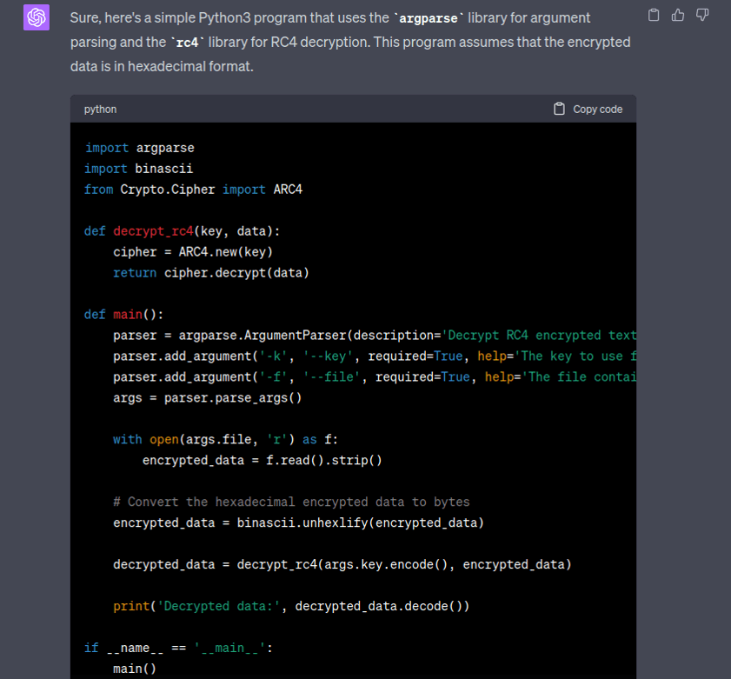Click the red decrypt_rc4 function name definition

coord(153,231)
